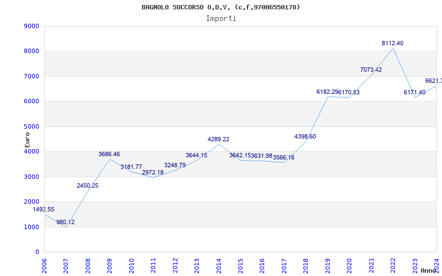The image size is (442, 276).
Task: Select the 2972.18 data label
Action: 153,172
